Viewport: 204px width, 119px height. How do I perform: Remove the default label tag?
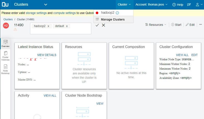tap(67, 26)
